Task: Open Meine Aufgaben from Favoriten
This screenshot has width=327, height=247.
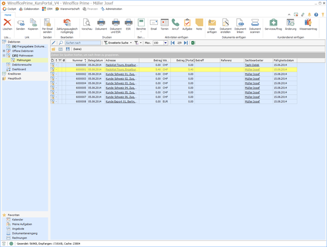Action: pos(22,224)
